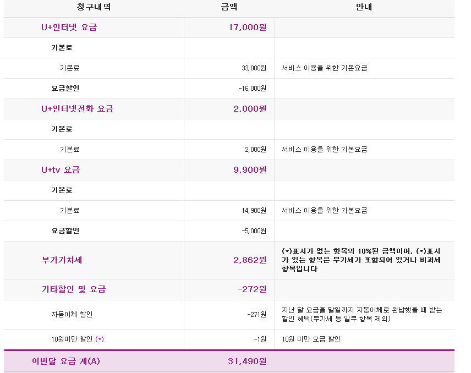Click the 이번달 요금 계(A) total label
Screen dimensions: 471x373
[66, 361]
